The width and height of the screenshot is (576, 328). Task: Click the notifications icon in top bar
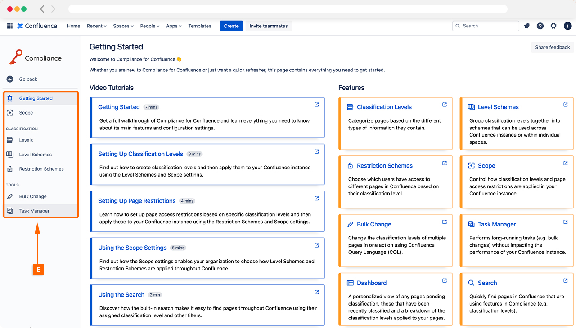point(526,26)
